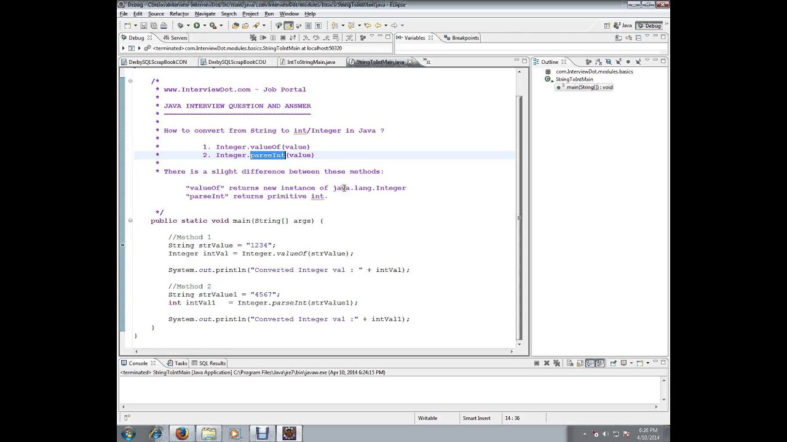Switch to SQL Results tab
This screenshot has width=787, height=442.
[208, 363]
